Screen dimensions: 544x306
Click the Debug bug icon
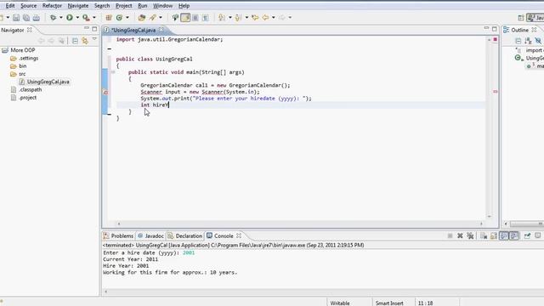pyautogui.click(x=53, y=17)
